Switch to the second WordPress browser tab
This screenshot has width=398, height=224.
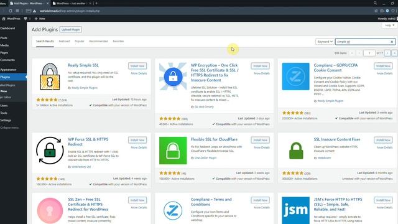72,3
